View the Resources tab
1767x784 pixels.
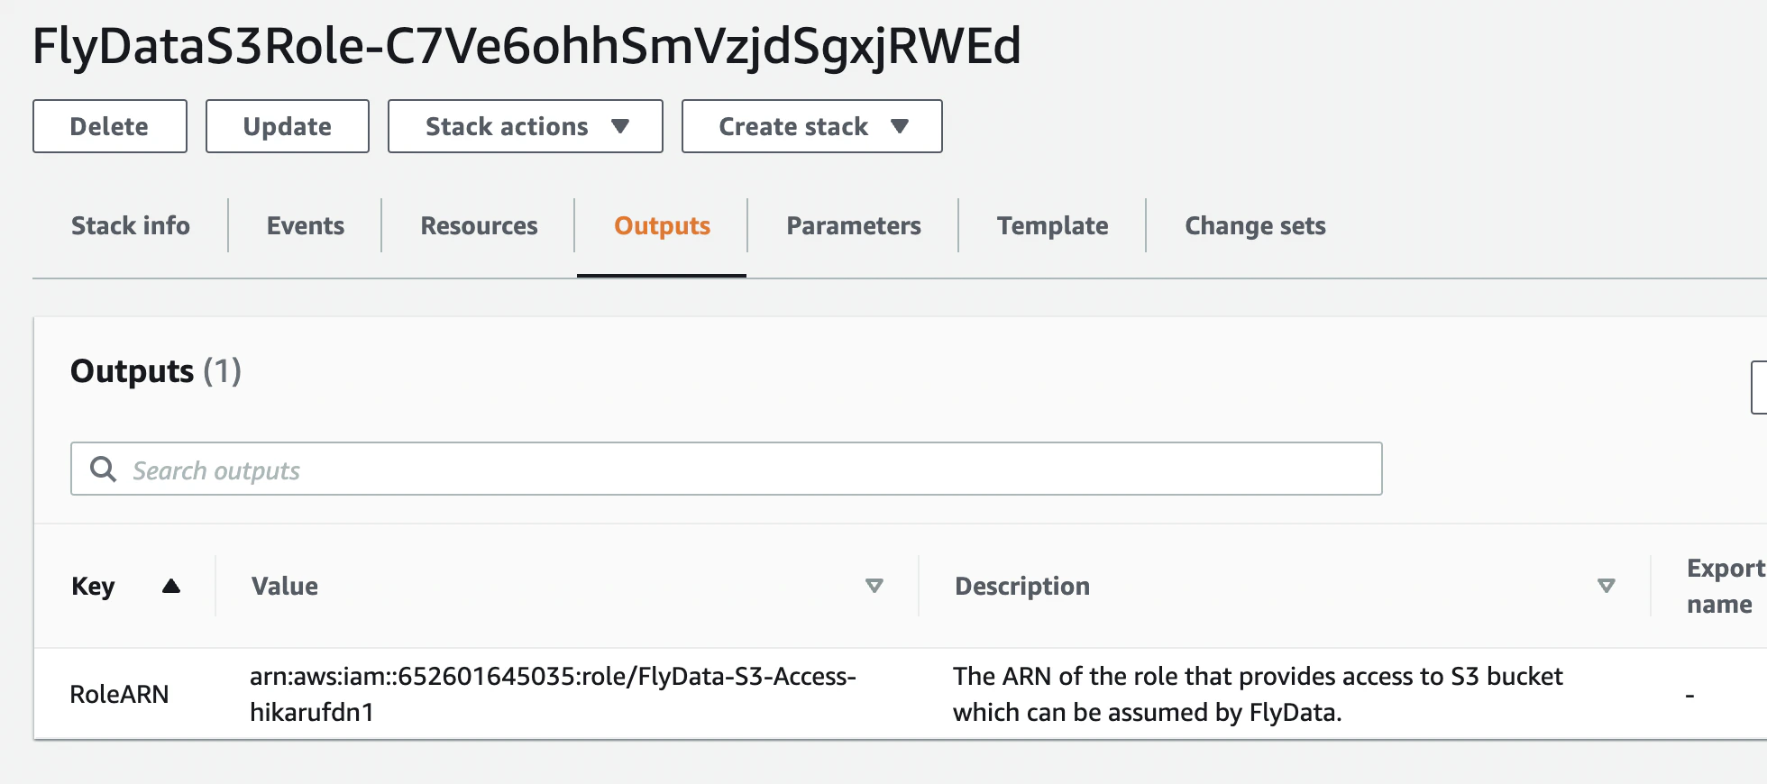(478, 225)
